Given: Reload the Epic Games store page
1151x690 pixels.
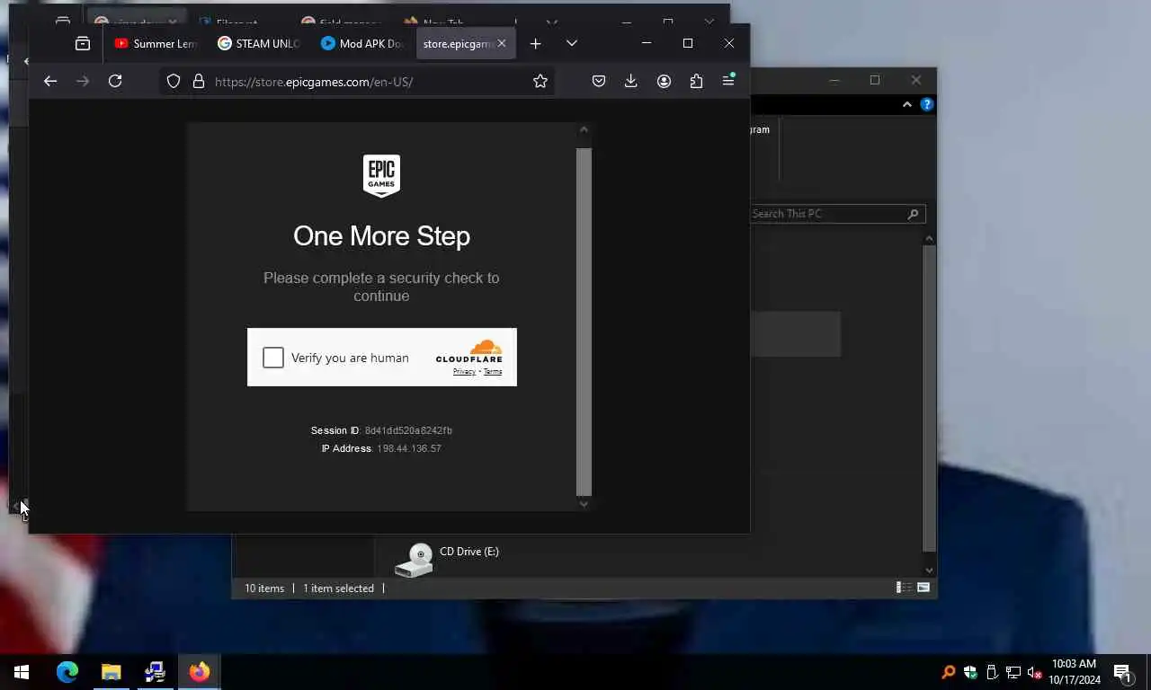Looking at the screenshot, I should click(x=115, y=81).
